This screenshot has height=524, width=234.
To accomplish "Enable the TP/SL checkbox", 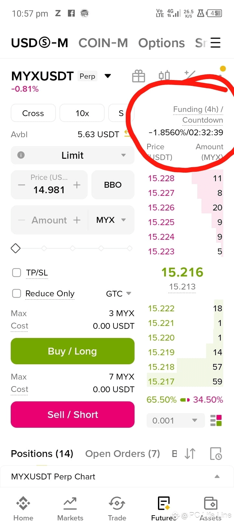I will pos(17,273).
